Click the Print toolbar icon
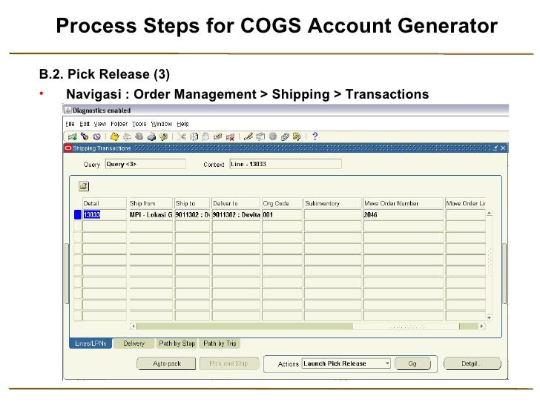 [151, 136]
